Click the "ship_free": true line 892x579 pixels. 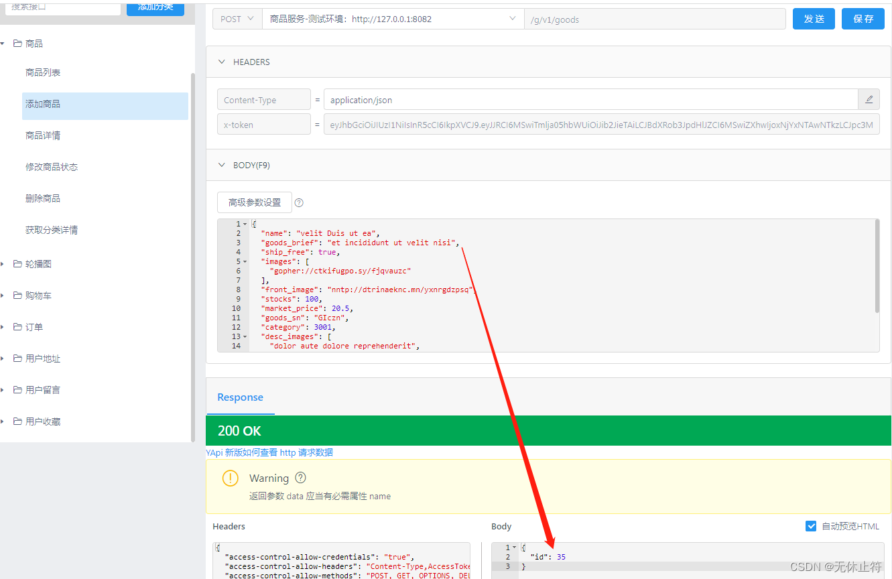pyautogui.click(x=300, y=252)
